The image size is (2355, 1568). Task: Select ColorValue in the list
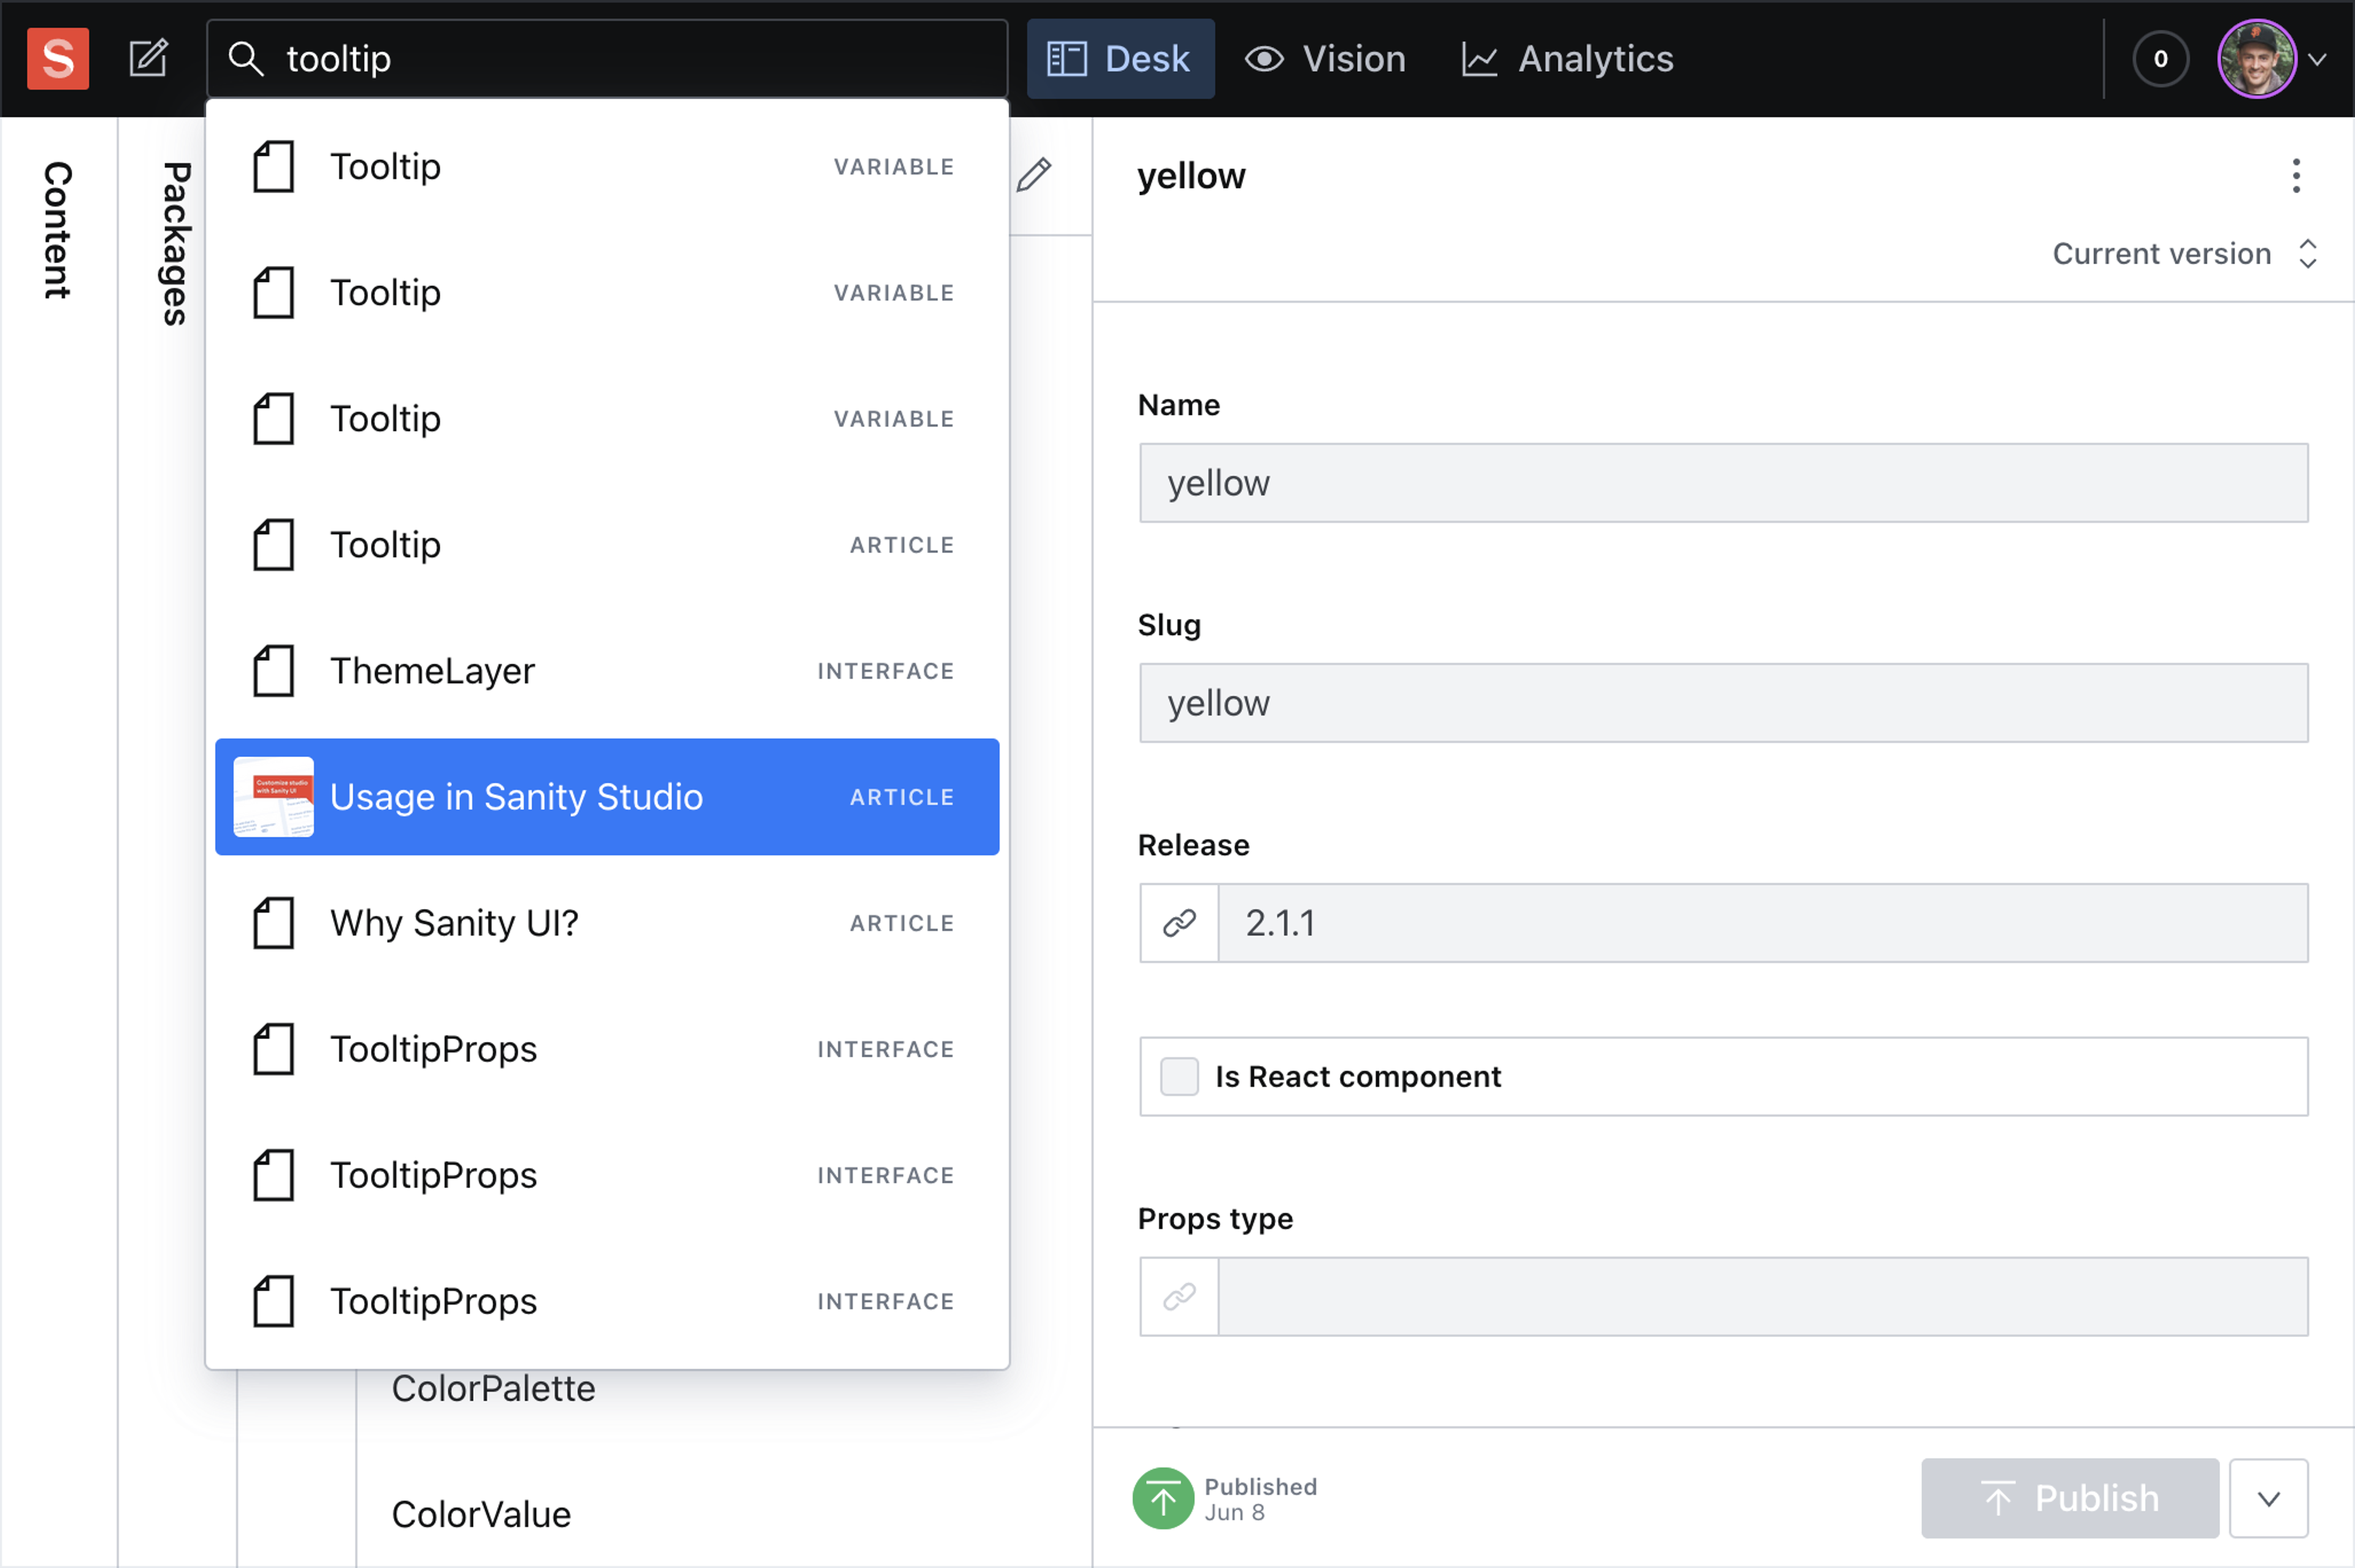481,1513
